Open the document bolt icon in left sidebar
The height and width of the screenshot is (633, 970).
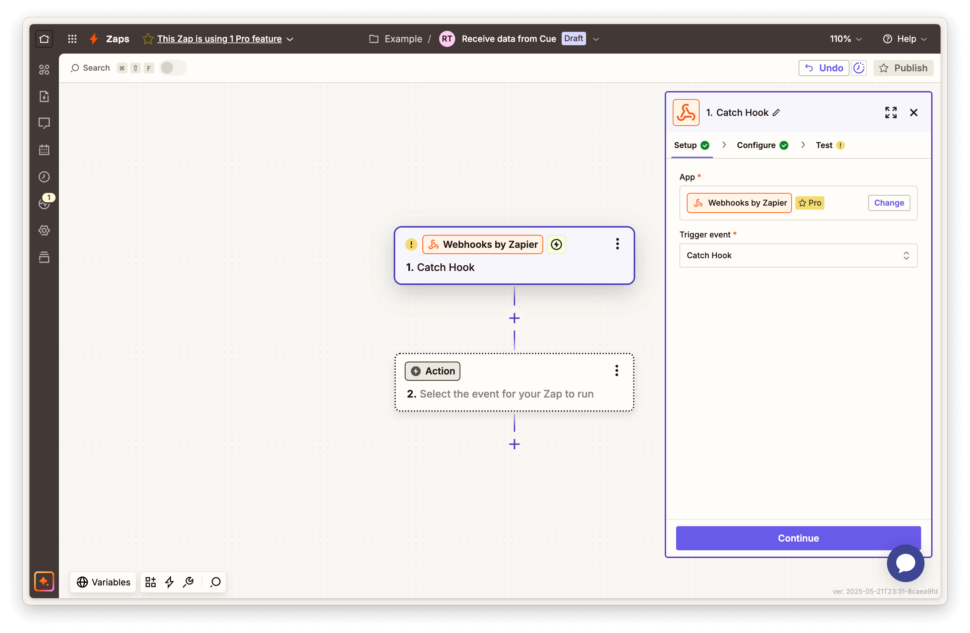coord(44,97)
